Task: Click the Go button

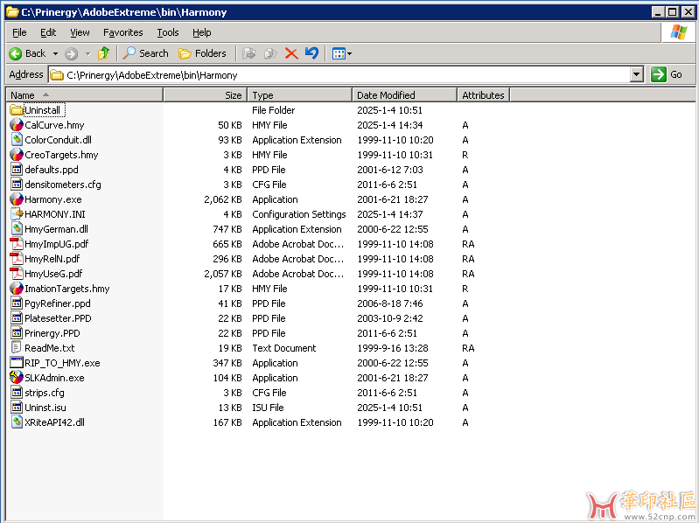Action: 667,74
